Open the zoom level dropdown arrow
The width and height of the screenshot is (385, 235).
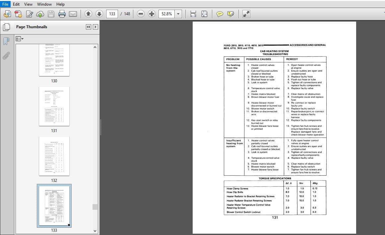(x=178, y=14)
